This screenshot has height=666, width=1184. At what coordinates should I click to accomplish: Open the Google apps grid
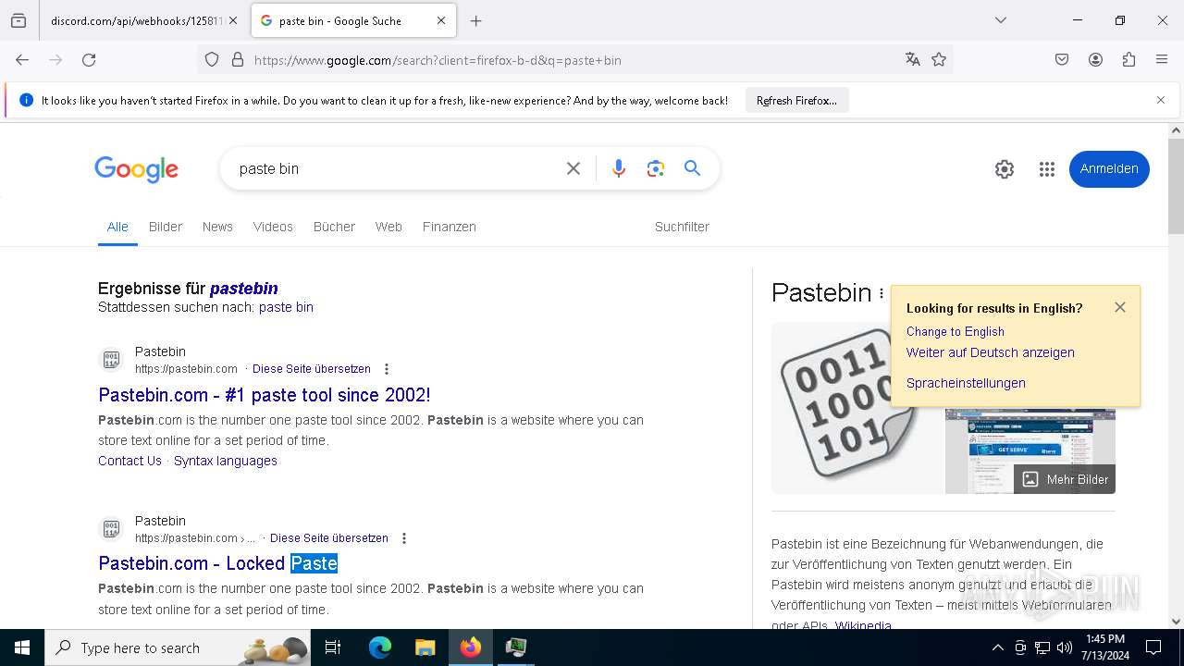click(1047, 169)
